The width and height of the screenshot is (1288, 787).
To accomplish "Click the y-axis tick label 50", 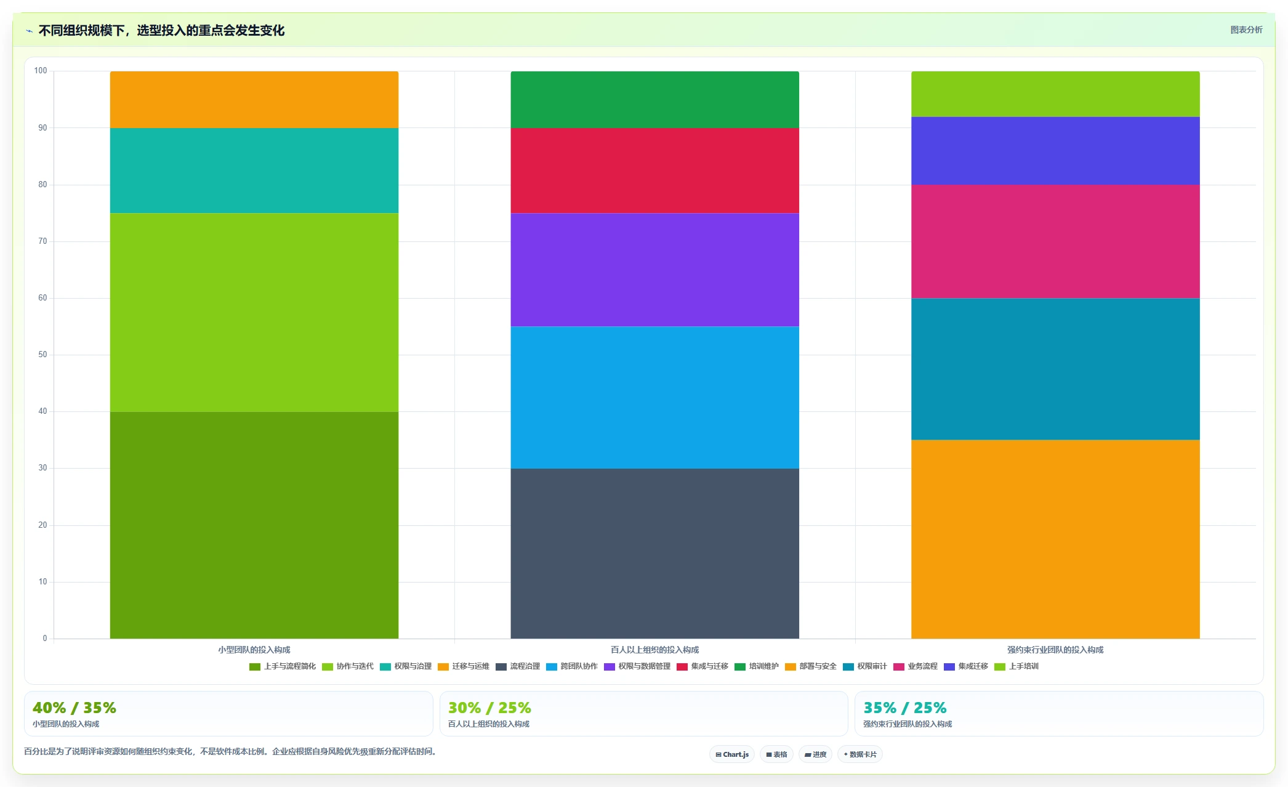I will coord(42,355).
